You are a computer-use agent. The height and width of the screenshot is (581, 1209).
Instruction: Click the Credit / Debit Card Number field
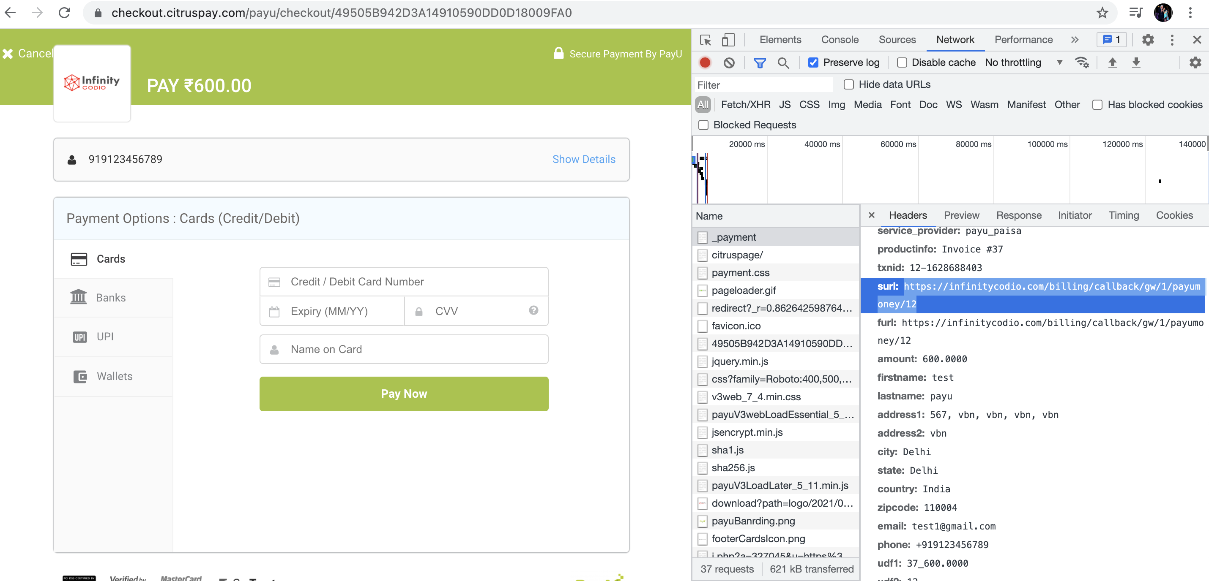[x=404, y=281]
